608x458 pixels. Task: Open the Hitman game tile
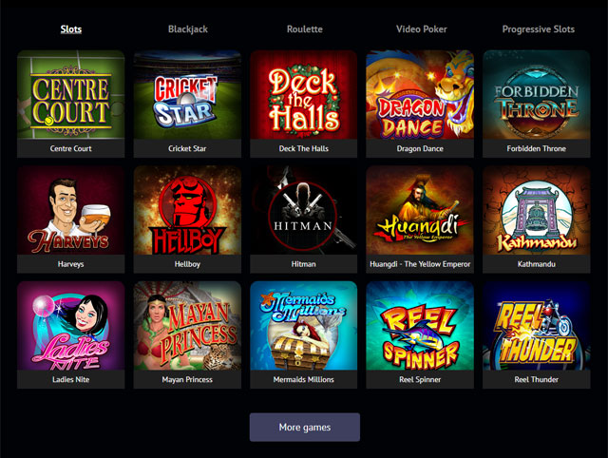click(x=304, y=210)
